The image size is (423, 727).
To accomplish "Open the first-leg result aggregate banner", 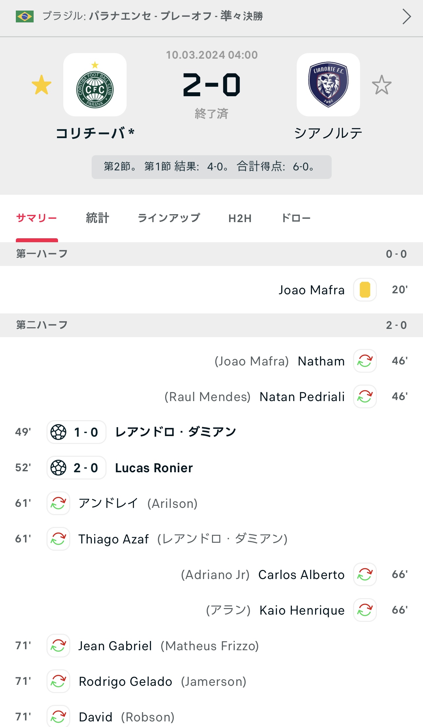I will point(212,167).
